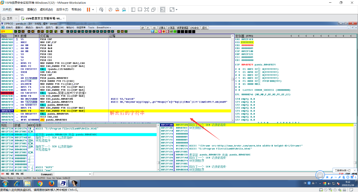Click the 计算器 calculator button
This screenshot has height=192, width=358.
coord(171,28)
